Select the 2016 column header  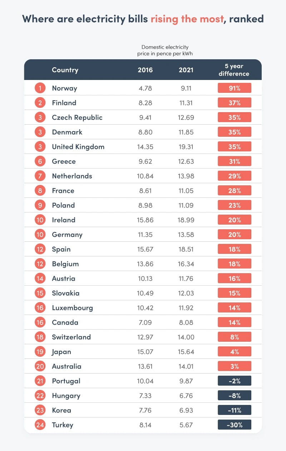(145, 70)
